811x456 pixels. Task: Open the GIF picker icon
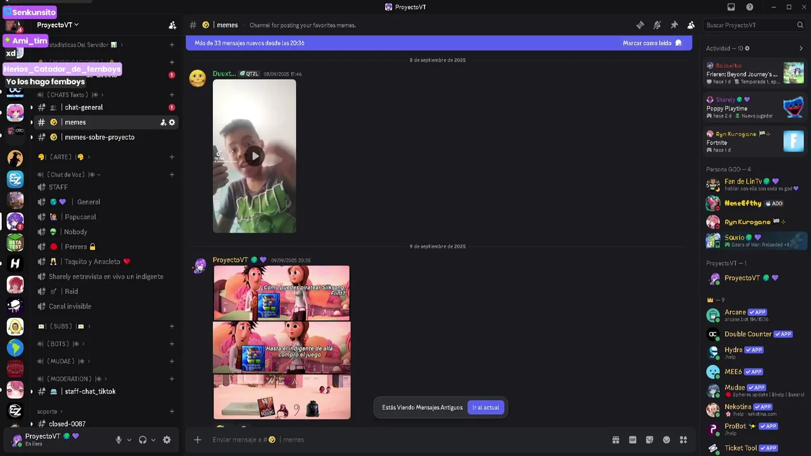pos(632,440)
